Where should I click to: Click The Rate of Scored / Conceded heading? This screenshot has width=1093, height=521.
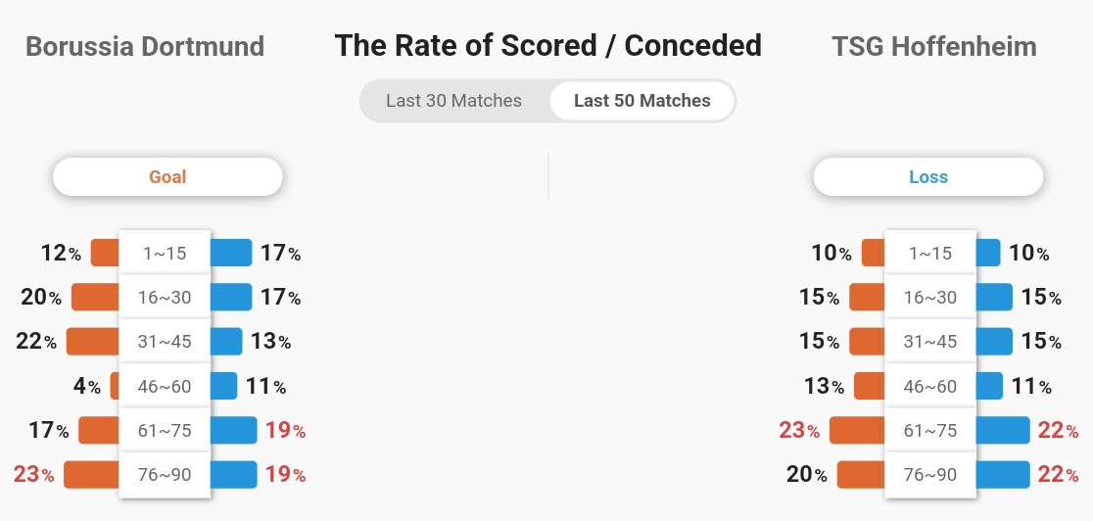click(x=547, y=46)
